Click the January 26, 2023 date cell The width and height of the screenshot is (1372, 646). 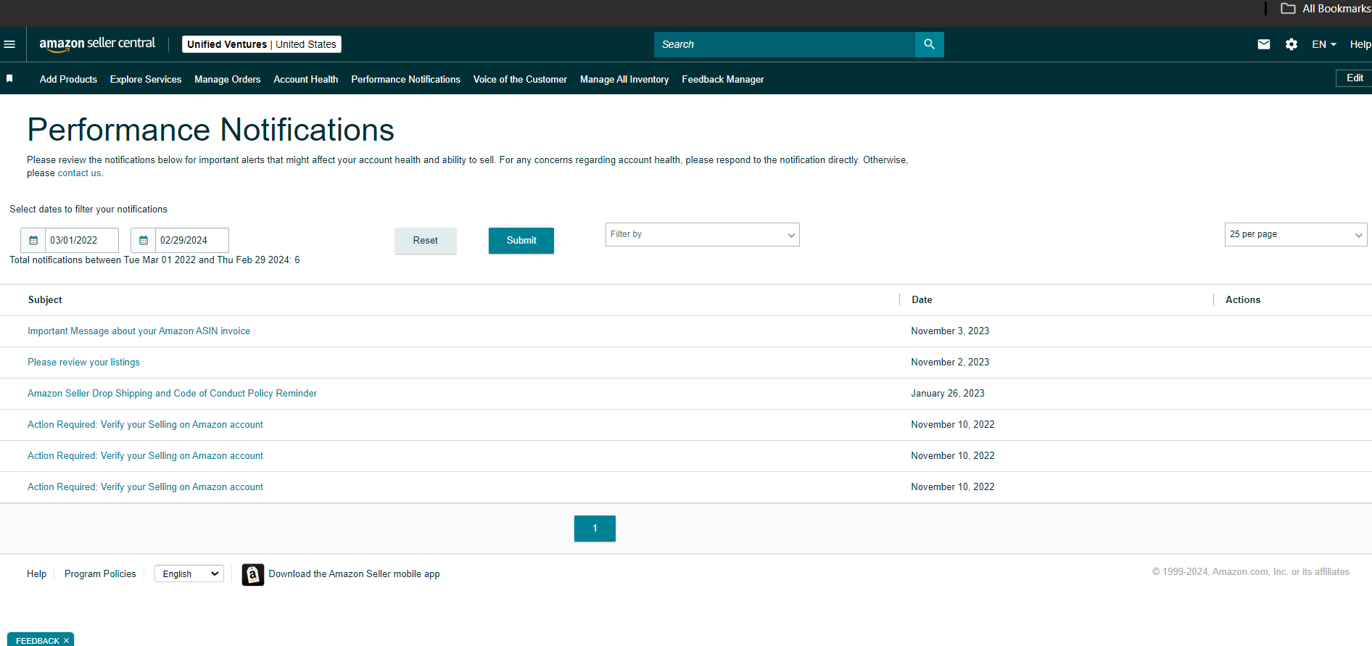pos(948,394)
